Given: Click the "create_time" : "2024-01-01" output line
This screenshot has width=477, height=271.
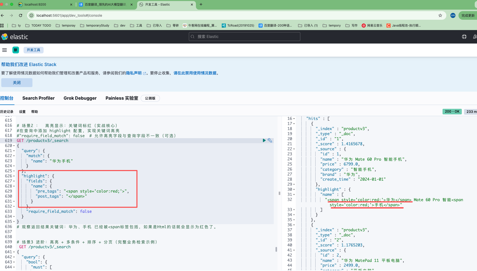Looking at the screenshot, I should (x=353, y=179).
